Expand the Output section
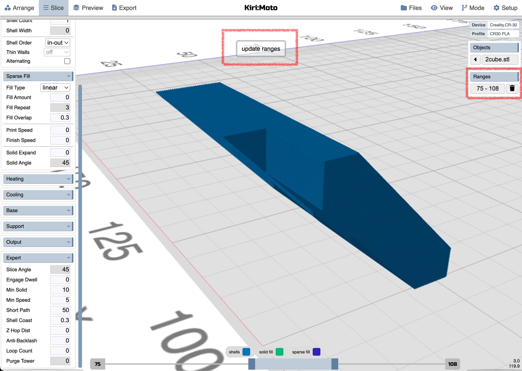 (38, 242)
